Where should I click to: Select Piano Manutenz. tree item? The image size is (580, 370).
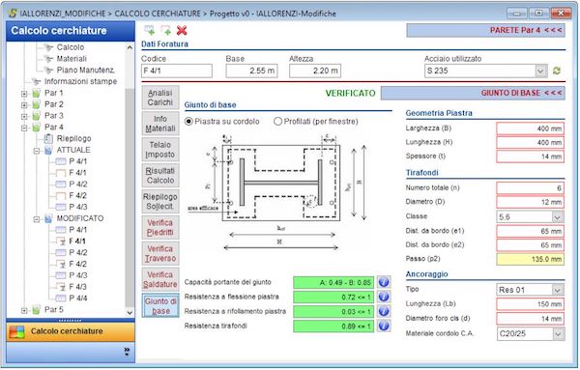click(85, 71)
